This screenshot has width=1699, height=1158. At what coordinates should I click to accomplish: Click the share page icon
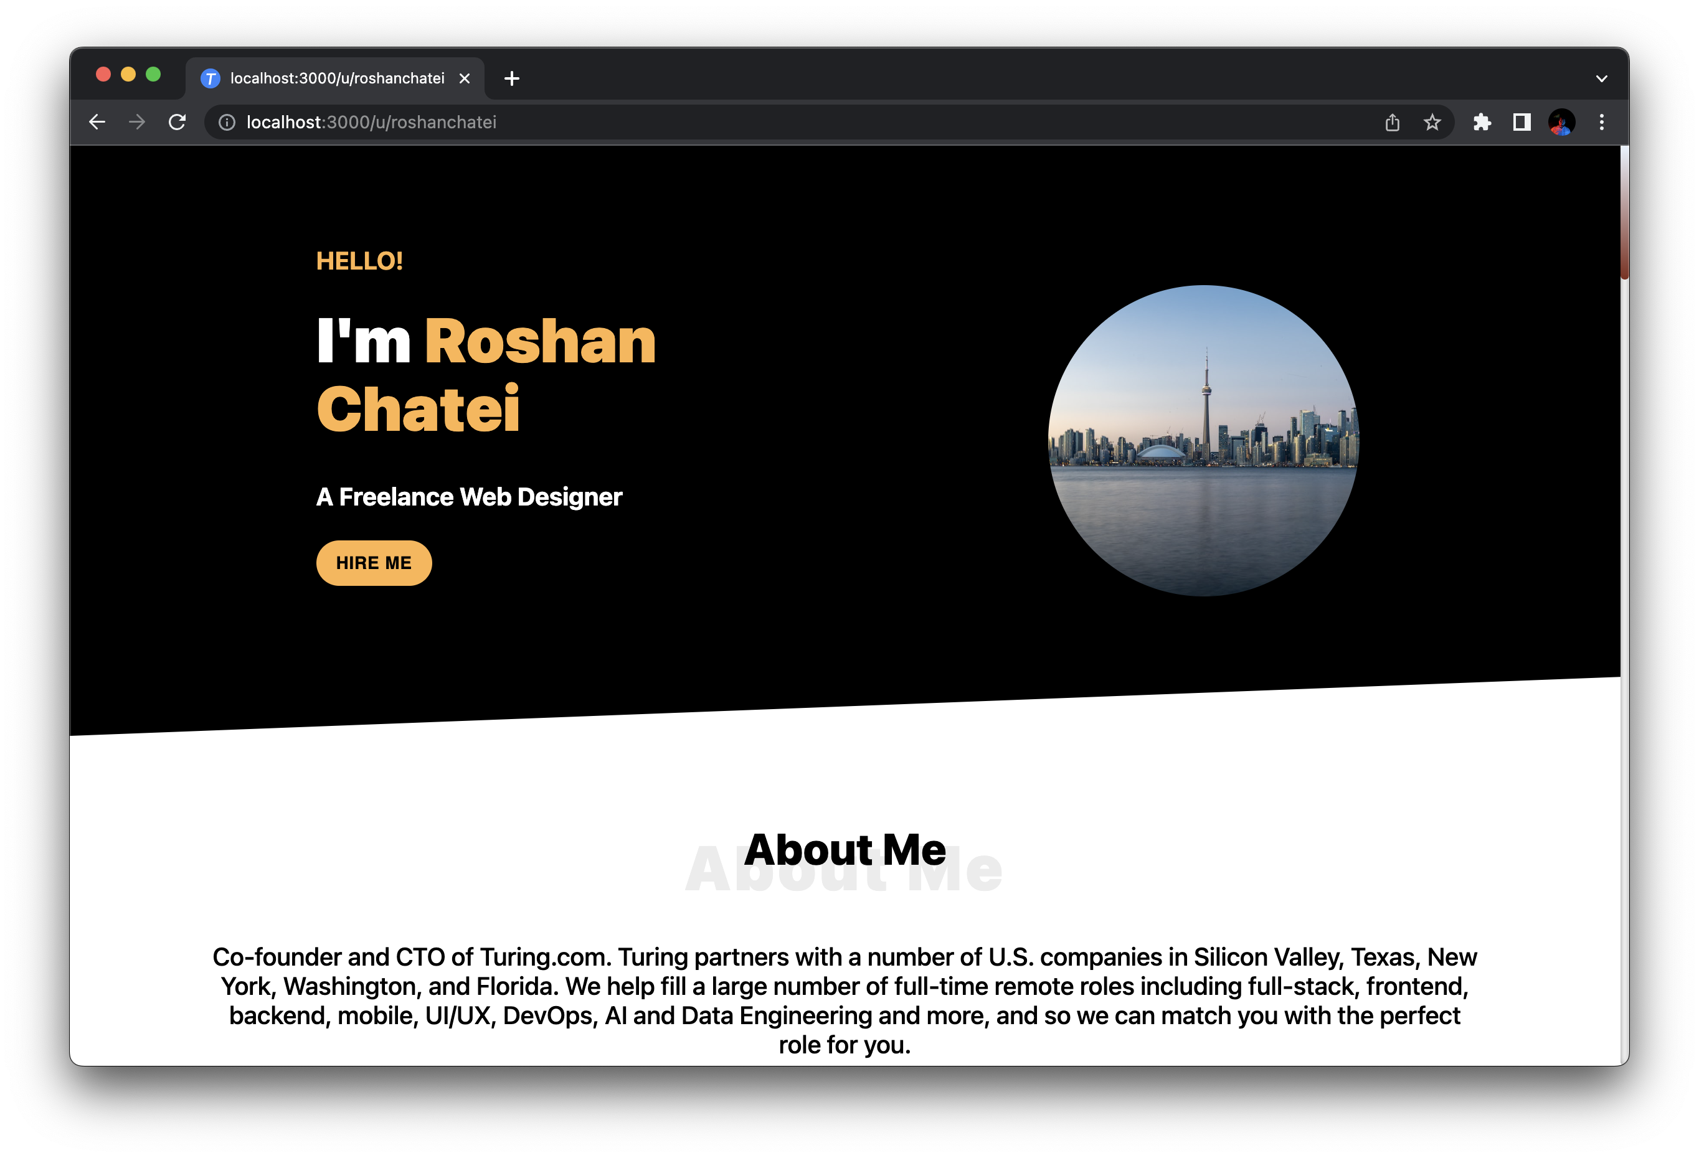[x=1392, y=123]
